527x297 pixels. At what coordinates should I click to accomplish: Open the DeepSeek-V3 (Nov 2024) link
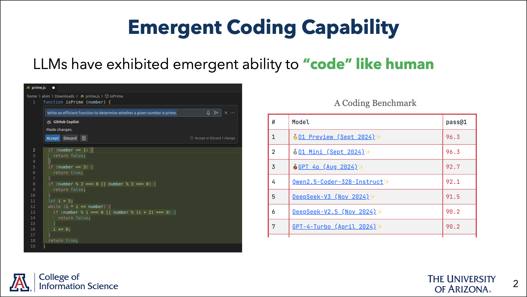[x=331, y=197]
